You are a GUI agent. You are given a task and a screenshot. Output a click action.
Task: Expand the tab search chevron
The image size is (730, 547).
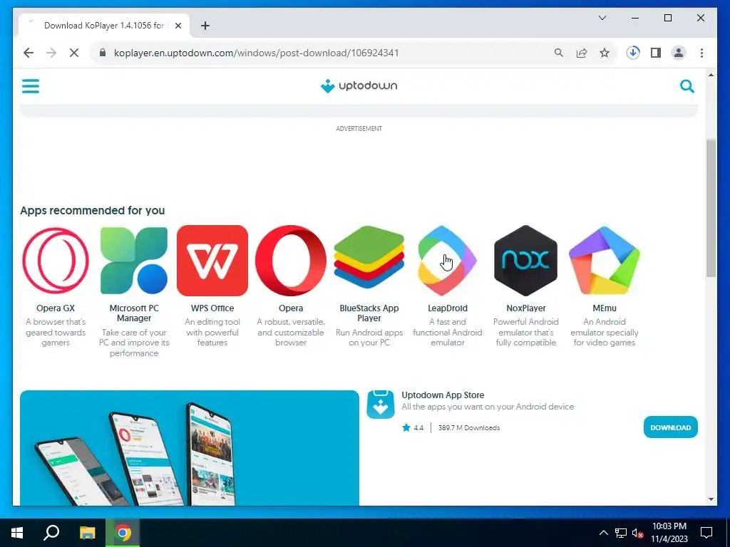(602, 18)
